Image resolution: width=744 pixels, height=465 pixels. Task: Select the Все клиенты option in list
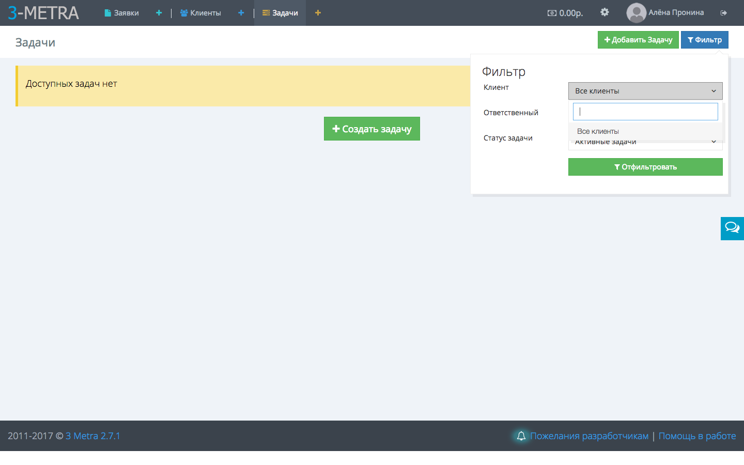pyautogui.click(x=645, y=131)
